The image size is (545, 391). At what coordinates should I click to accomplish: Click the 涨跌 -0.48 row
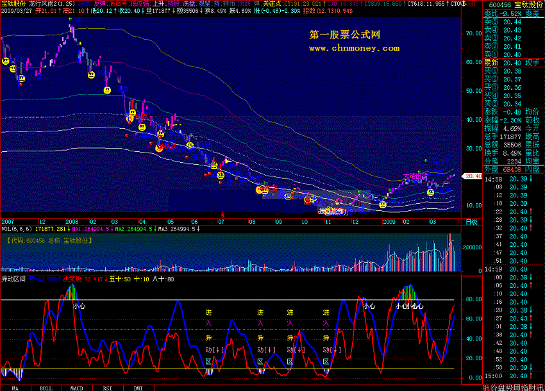coord(514,112)
